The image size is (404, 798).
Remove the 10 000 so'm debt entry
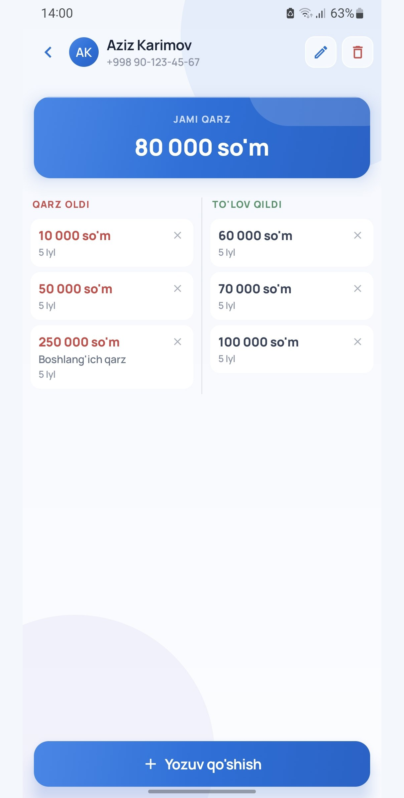(178, 235)
